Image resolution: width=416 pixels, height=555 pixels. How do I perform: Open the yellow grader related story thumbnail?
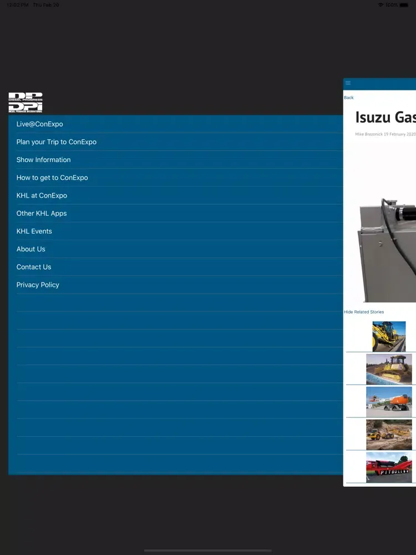[x=389, y=336]
